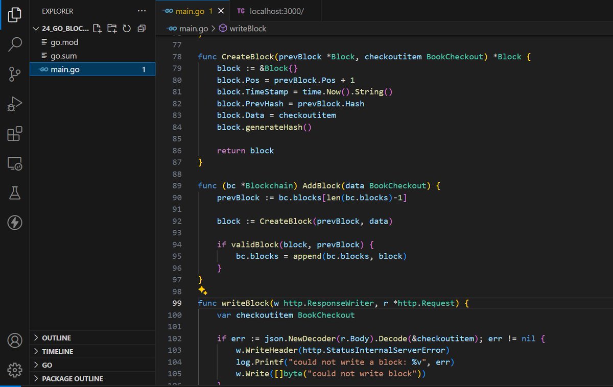Click the New File icon in Explorer
613x387 pixels.
98,29
